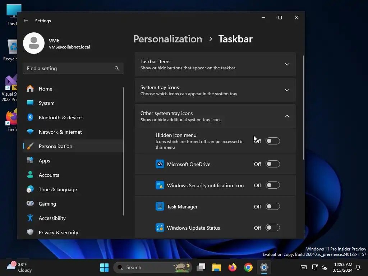Expand the Taskbar items section chevron

pyautogui.click(x=287, y=64)
